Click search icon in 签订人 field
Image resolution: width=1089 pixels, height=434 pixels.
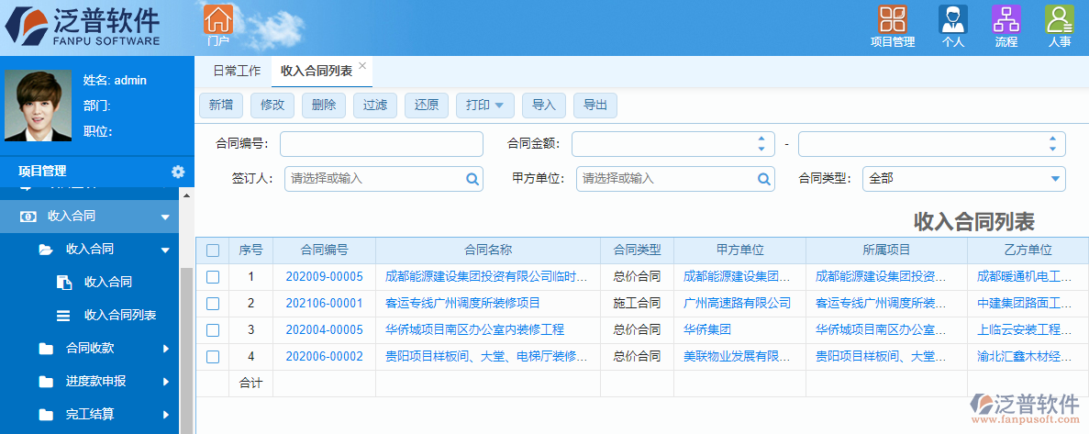point(472,179)
